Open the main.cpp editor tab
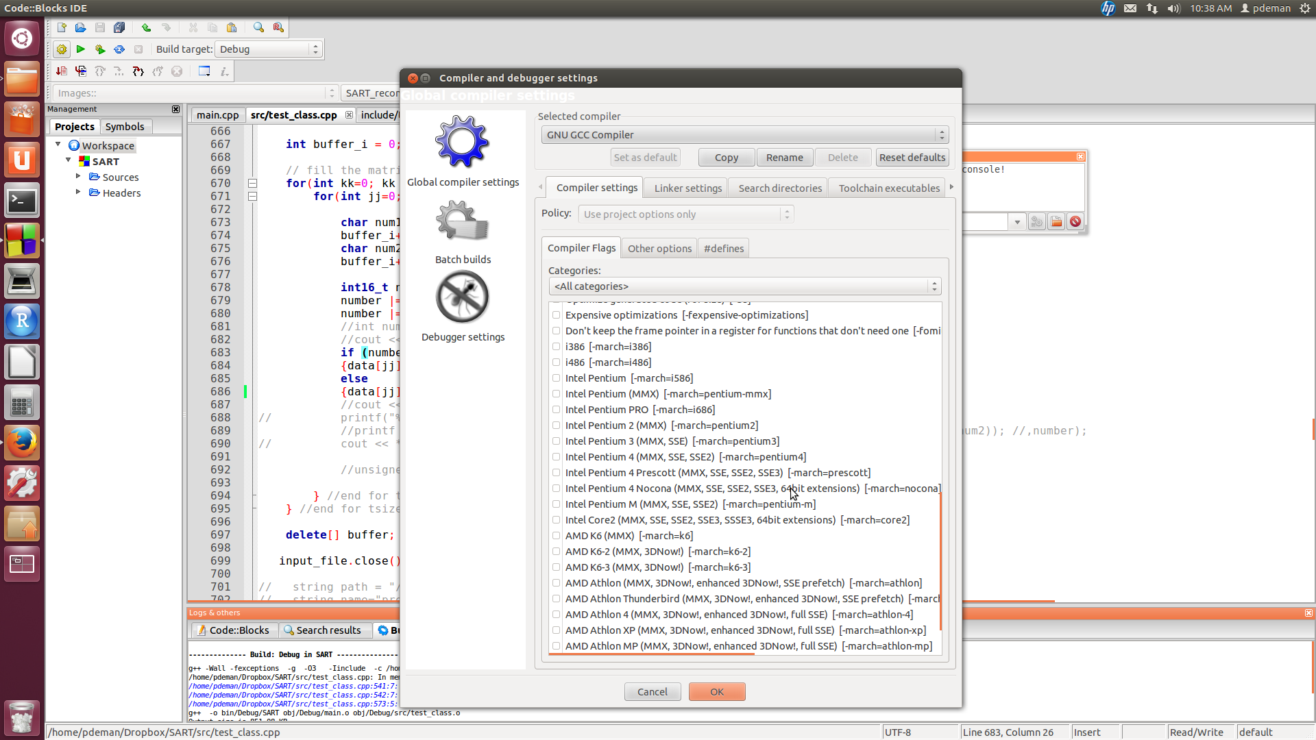 point(217,114)
